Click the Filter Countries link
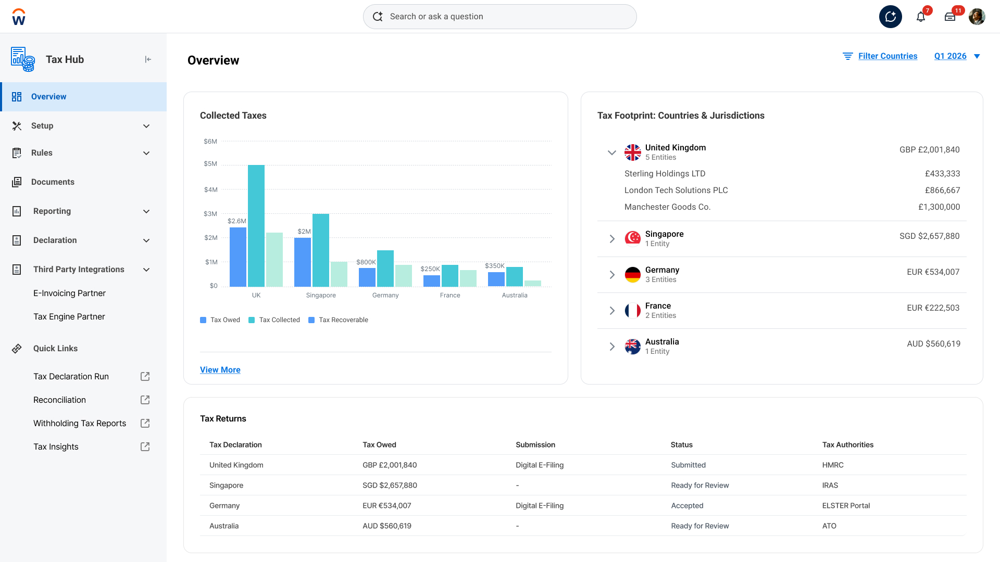 pos(887,56)
